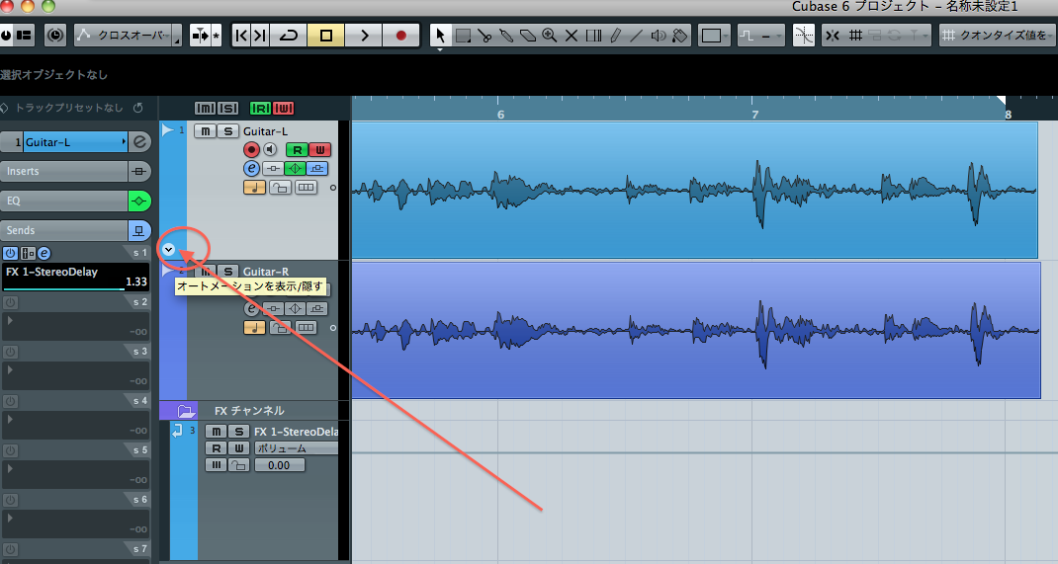Click the FX channel folder track

pos(249,410)
